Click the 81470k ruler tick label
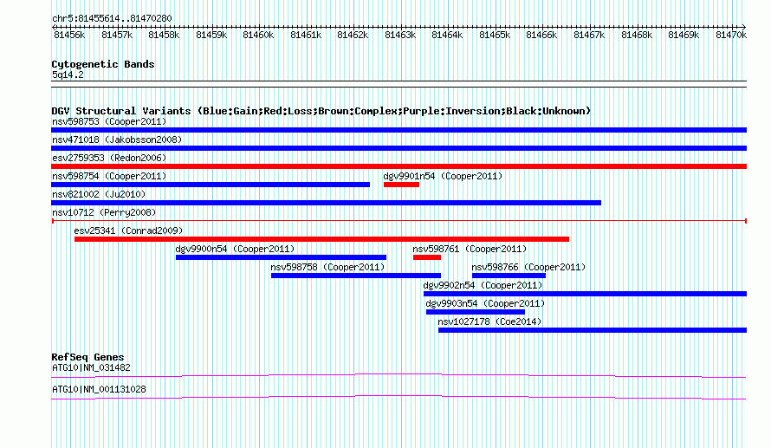Screen dimensions: 771x448 click(731, 35)
